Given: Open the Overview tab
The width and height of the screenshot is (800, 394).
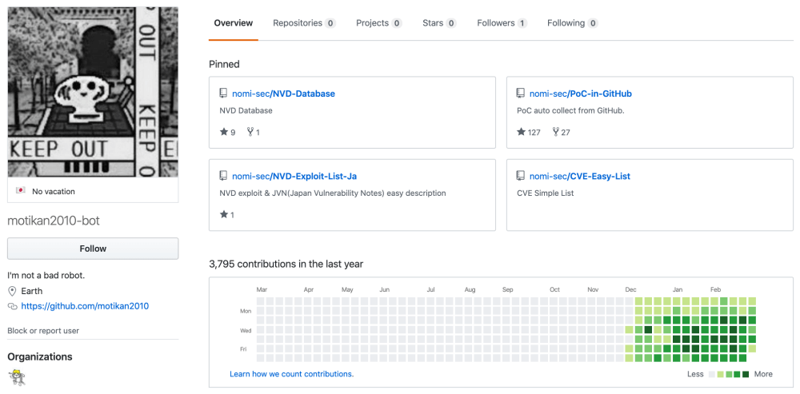Looking at the screenshot, I should tap(233, 23).
